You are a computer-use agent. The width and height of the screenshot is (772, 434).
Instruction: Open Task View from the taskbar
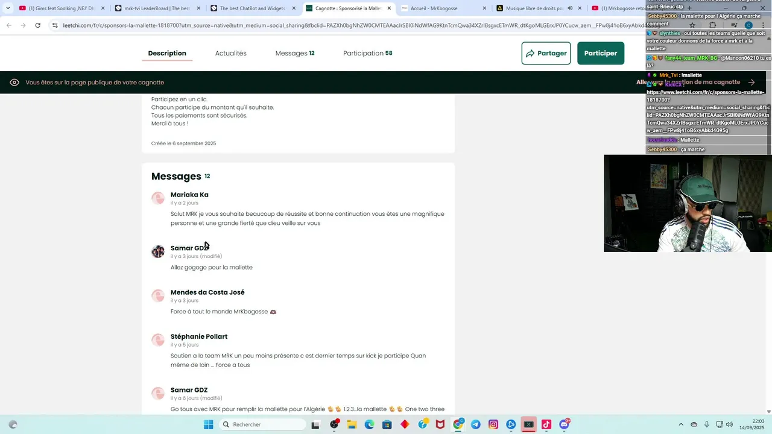pos(315,424)
